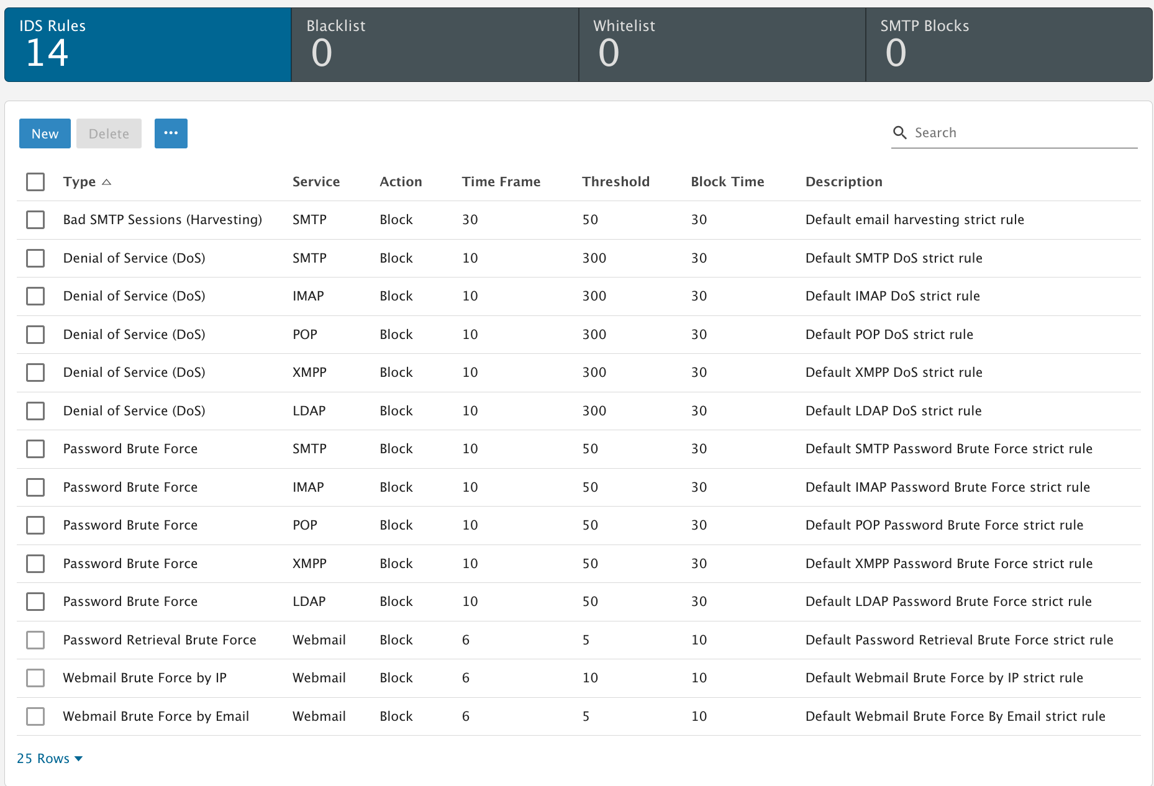Screen dimensions: 1154x786
Task: Open the SMTP Blocks tab
Action: (1009, 45)
